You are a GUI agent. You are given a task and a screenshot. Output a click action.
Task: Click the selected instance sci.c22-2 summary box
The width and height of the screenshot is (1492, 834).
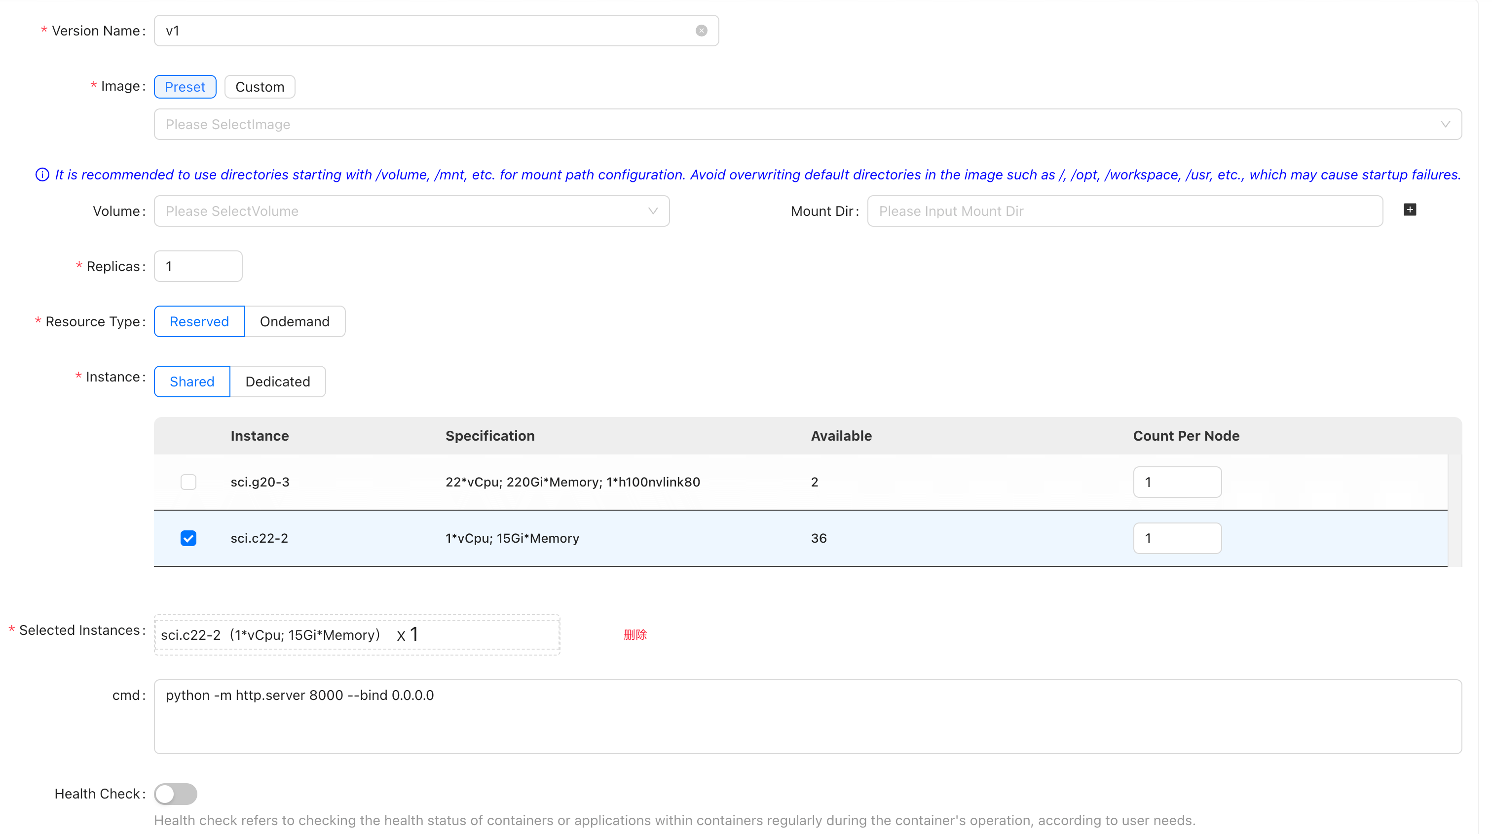point(357,635)
